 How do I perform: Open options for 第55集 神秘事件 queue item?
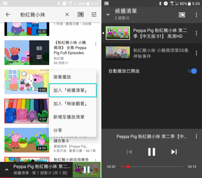pyautogui.click(x=196, y=53)
